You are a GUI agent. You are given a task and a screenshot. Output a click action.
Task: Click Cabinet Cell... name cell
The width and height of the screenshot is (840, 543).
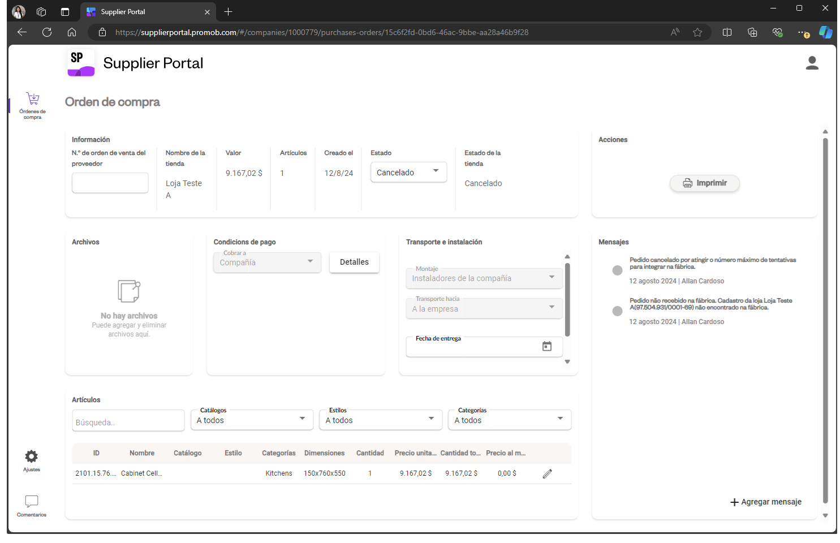tap(141, 473)
